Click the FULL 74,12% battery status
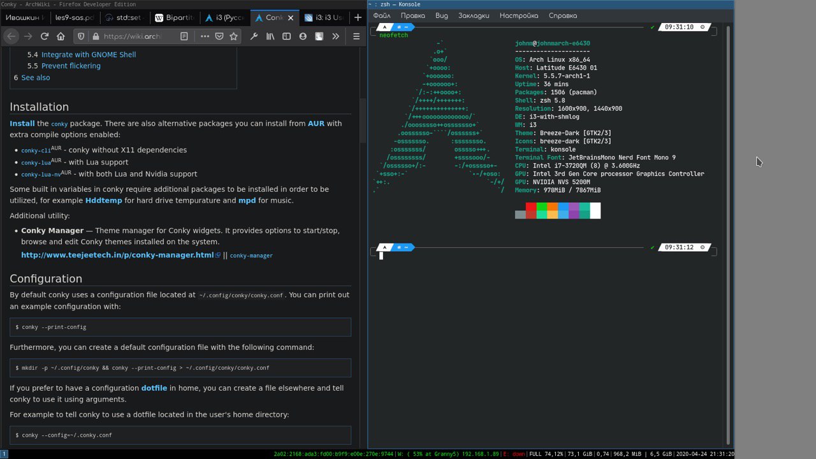The width and height of the screenshot is (816, 459). tap(546, 455)
